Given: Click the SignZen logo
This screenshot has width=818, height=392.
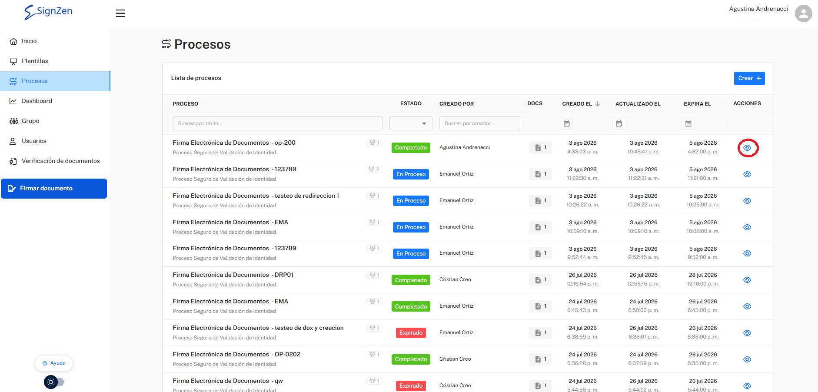Looking at the screenshot, I should [x=48, y=12].
